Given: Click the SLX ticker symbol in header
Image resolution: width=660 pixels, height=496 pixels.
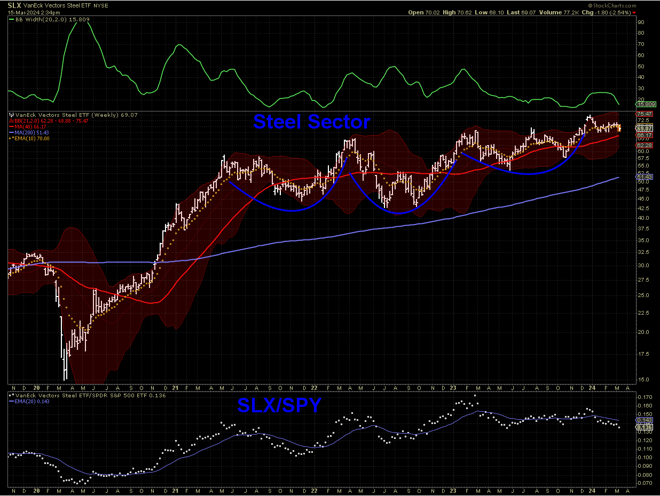Looking at the screenshot, I should tap(14, 5).
